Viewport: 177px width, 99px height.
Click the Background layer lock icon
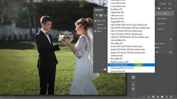[171, 52]
